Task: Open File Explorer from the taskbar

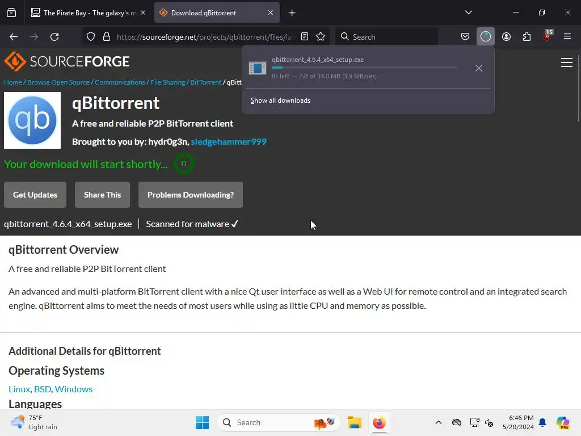Action: [x=354, y=422]
